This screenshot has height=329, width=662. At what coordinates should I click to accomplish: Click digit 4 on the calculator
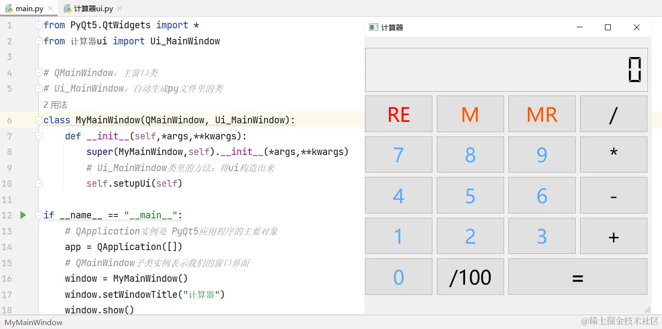click(x=398, y=195)
